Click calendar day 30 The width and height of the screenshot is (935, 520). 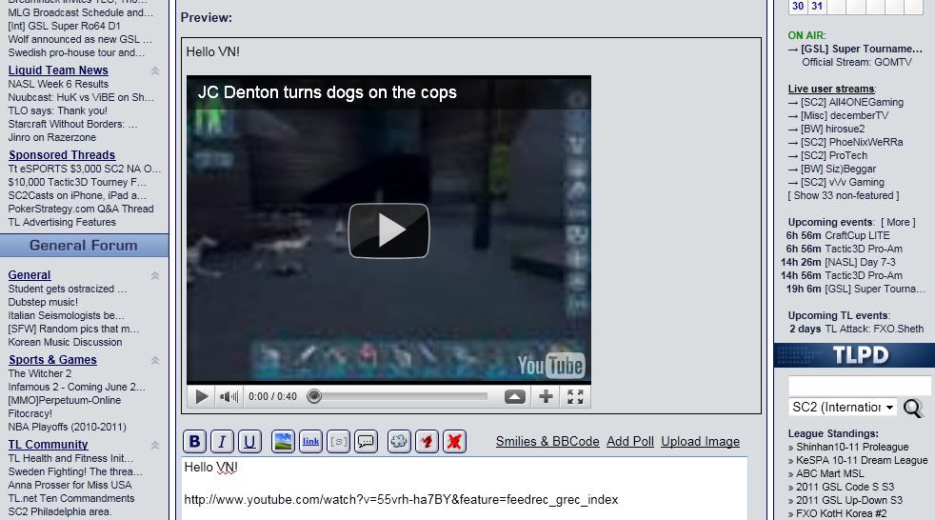[x=798, y=6]
